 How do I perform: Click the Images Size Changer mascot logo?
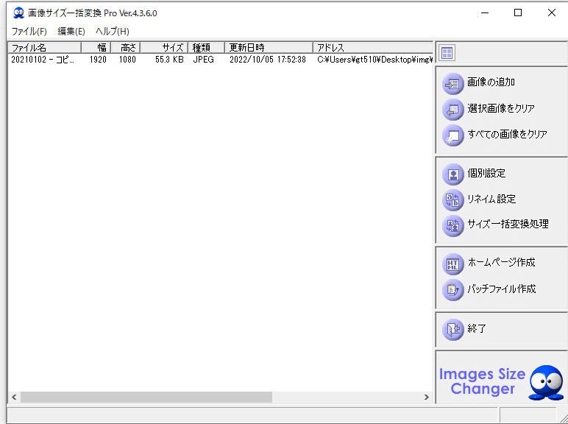[x=546, y=383]
